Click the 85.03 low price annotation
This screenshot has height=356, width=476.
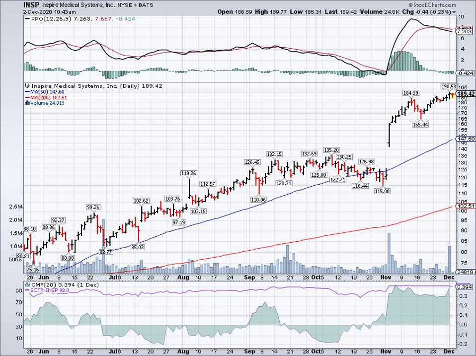pos(138,247)
